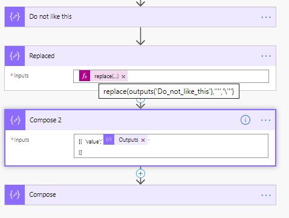Viewport: 289px width, 218px height.
Task: Remove the Outputs token from Compose 2
Action: (143, 140)
